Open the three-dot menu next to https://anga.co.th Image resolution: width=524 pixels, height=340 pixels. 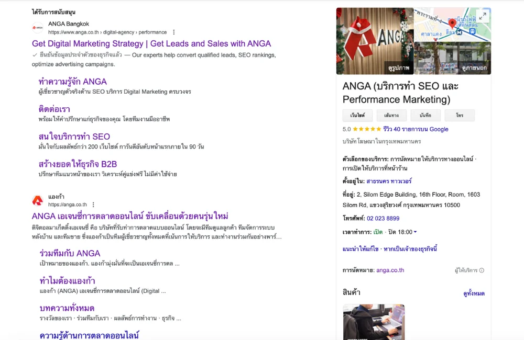click(93, 205)
